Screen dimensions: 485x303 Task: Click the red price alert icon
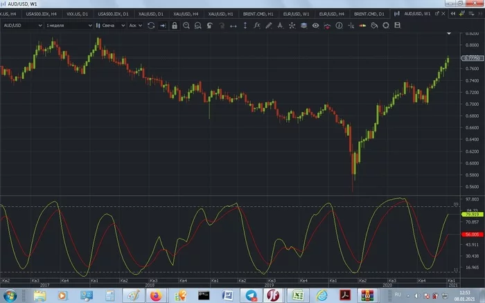click(x=327, y=26)
